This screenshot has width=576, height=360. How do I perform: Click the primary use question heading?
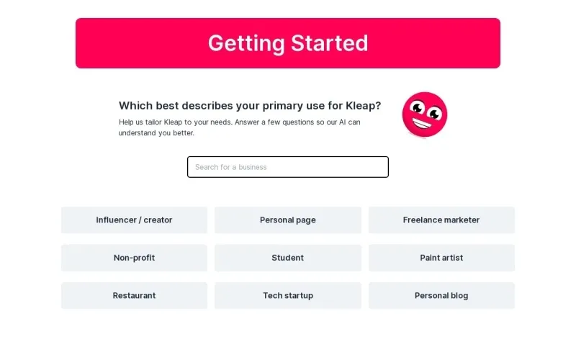point(250,106)
